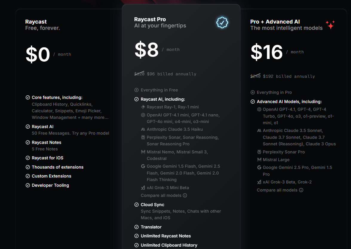The height and width of the screenshot is (249, 351).
Task: Click the $192 billed annually text
Action: point(289,76)
